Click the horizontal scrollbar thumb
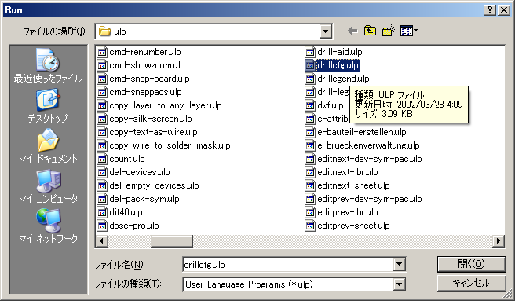The height and width of the screenshot is (301, 515). [172, 241]
